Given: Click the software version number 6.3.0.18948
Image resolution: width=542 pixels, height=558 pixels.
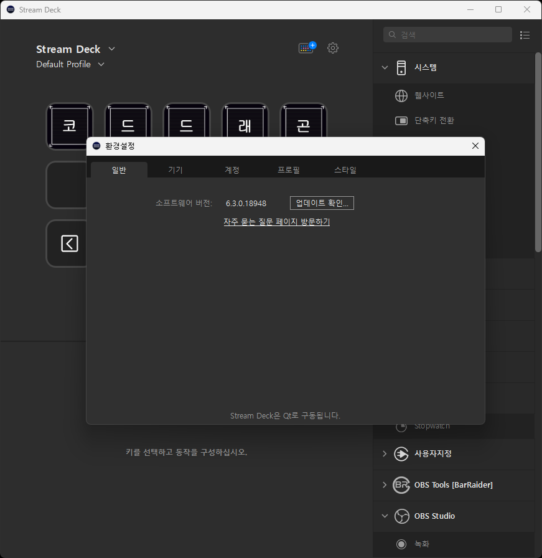Looking at the screenshot, I should pyautogui.click(x=246, y=204).
